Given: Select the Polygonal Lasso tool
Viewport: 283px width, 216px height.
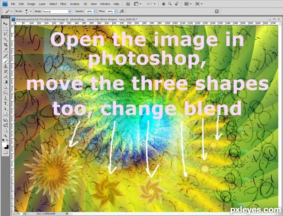Looking at the screenshot, I should click(5, 34).
